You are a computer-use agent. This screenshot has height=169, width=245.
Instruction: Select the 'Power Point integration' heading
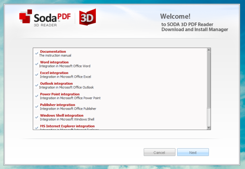(x=60, y=94)
